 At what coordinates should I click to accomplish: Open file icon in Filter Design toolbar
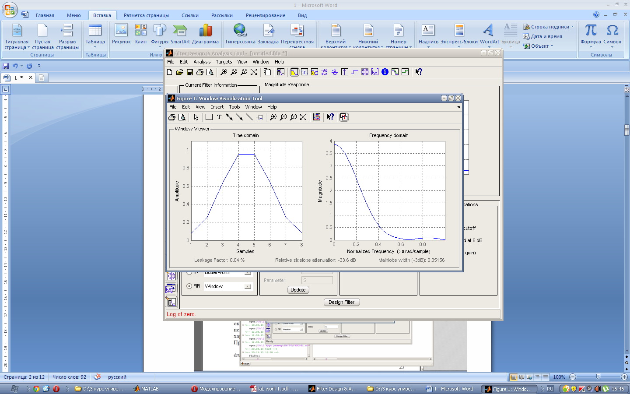[x=180, y=72]
